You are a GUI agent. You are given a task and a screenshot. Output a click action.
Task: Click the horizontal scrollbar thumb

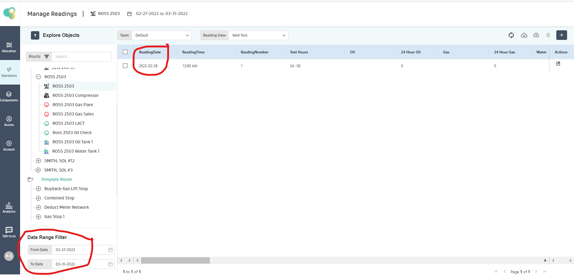tap(175, 260)
